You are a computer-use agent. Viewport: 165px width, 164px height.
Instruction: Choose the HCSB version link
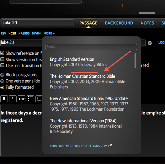(12, 33)
